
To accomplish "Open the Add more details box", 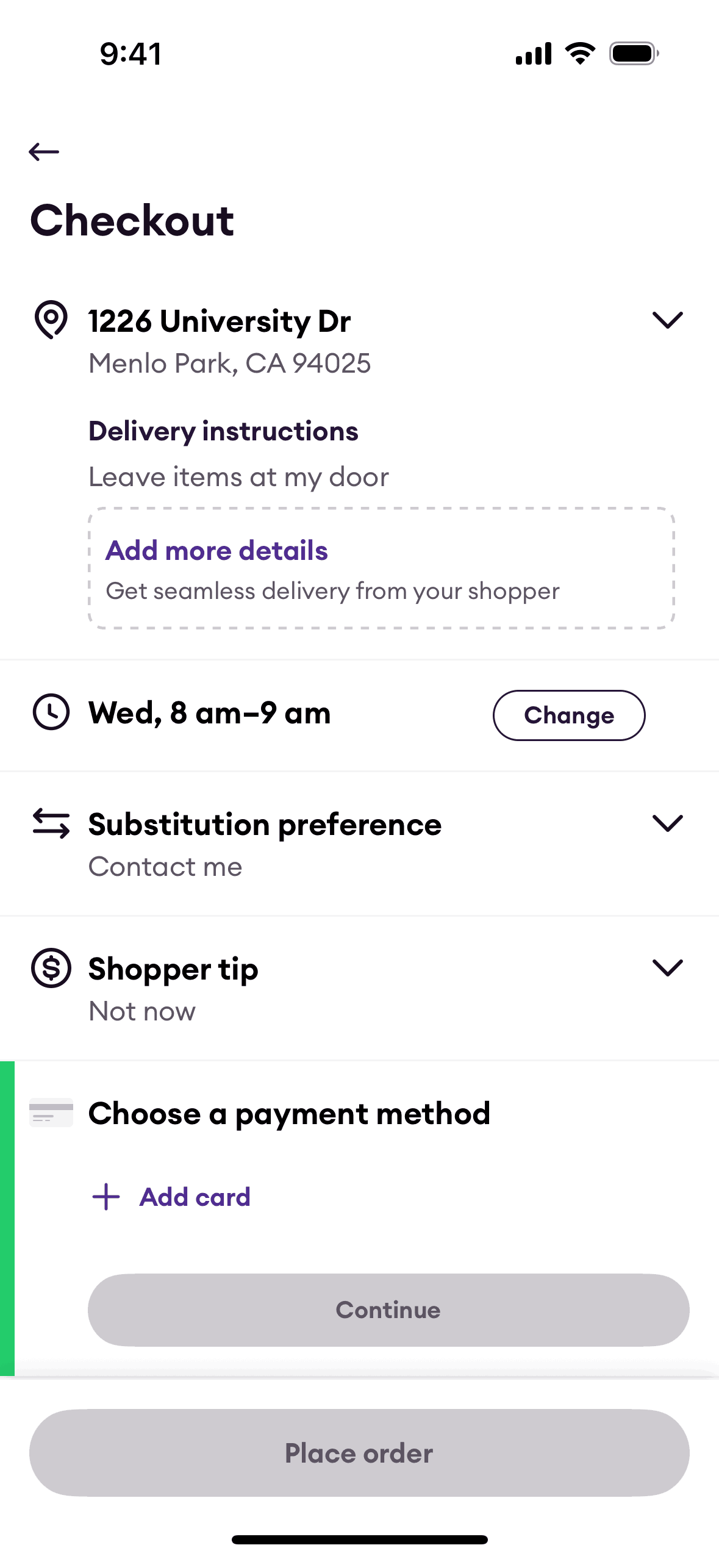I will [x=381, y=568].
